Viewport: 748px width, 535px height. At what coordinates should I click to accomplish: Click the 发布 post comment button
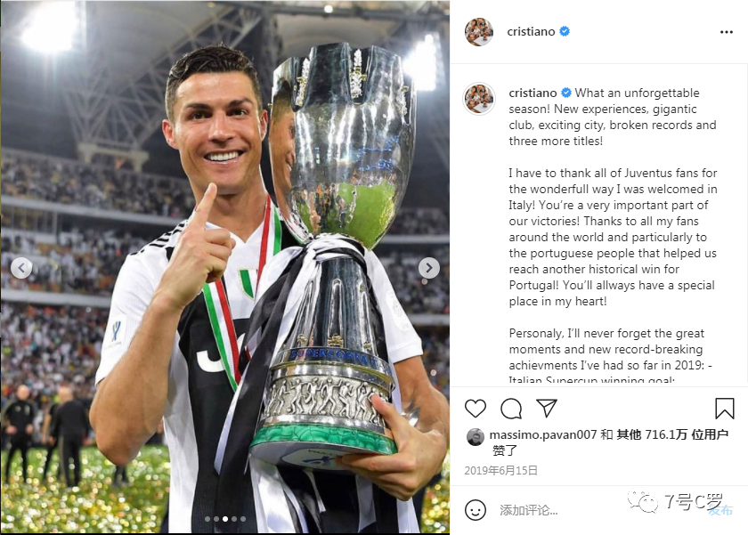[720, 510]
